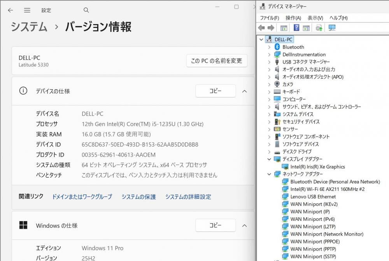Collapse the ディスプレイ アダプター node

coord(269,159)
